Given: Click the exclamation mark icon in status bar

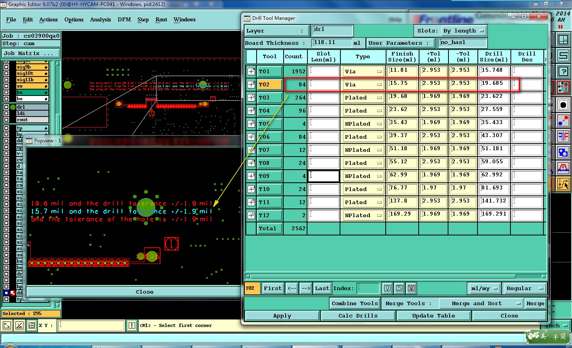Looking at the screenshot, I should 132,325.
